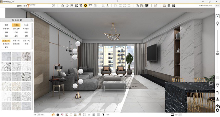Pick the black-and-white bold marble swatch

tap(26, 76)
